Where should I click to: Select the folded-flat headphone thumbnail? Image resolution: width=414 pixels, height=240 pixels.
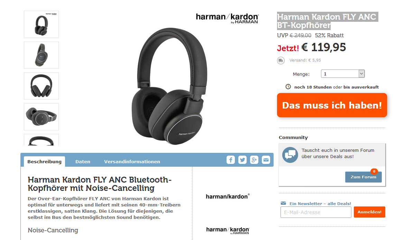pyautogui.click(x=41, y=117)
